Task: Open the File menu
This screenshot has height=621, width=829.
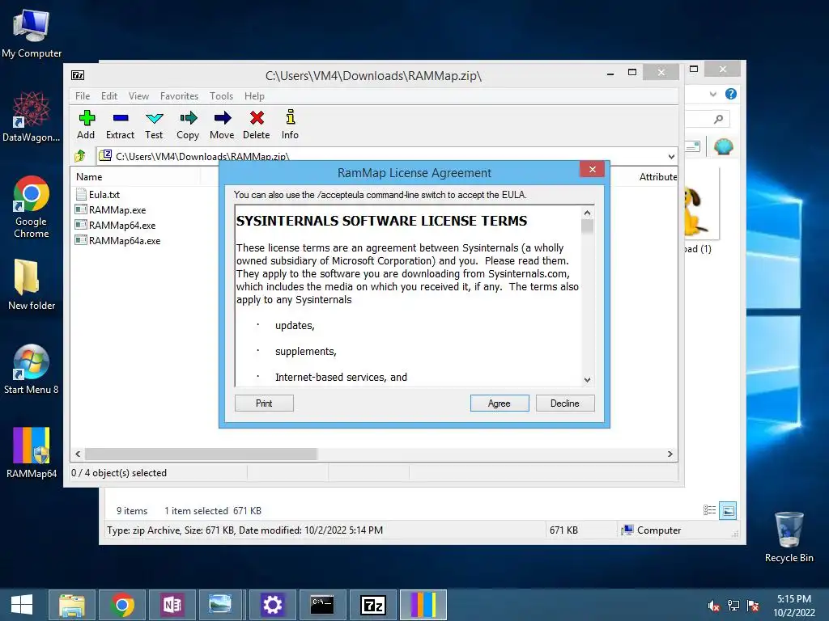Action: pyautogui.click(x=83, y=96)
